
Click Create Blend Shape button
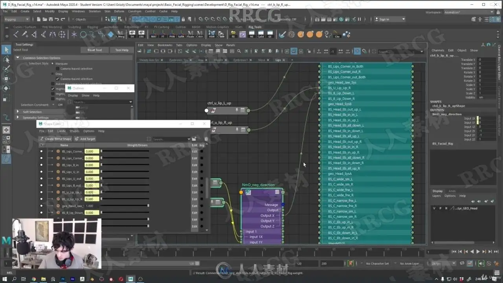55,139
